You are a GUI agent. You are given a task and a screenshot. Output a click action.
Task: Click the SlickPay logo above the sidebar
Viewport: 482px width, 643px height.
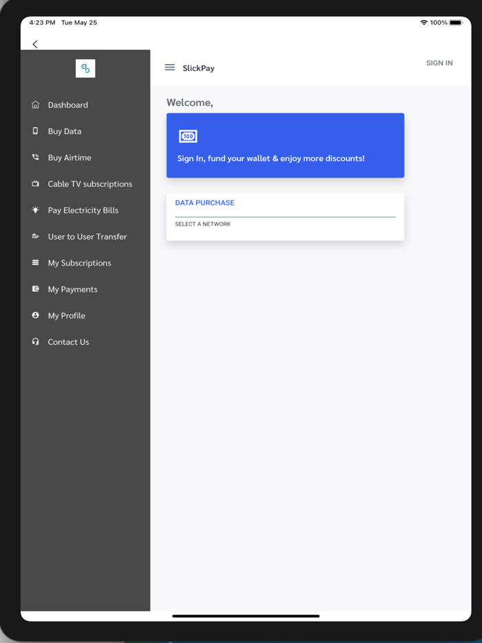(x=85, y=68)
